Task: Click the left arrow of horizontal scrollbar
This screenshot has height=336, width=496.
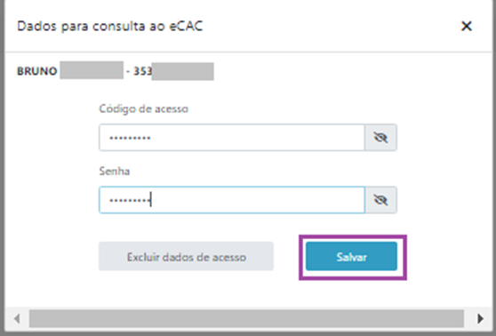Action: [17, 318]
